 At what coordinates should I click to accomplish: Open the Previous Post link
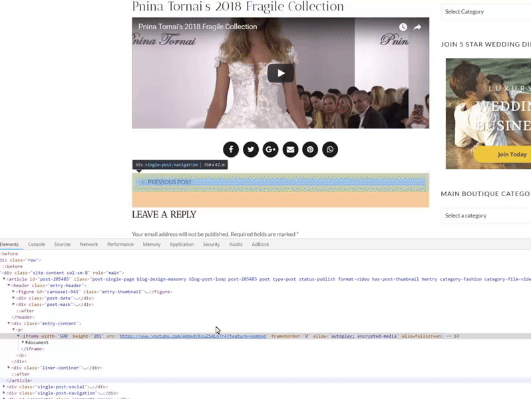(166, 182)
